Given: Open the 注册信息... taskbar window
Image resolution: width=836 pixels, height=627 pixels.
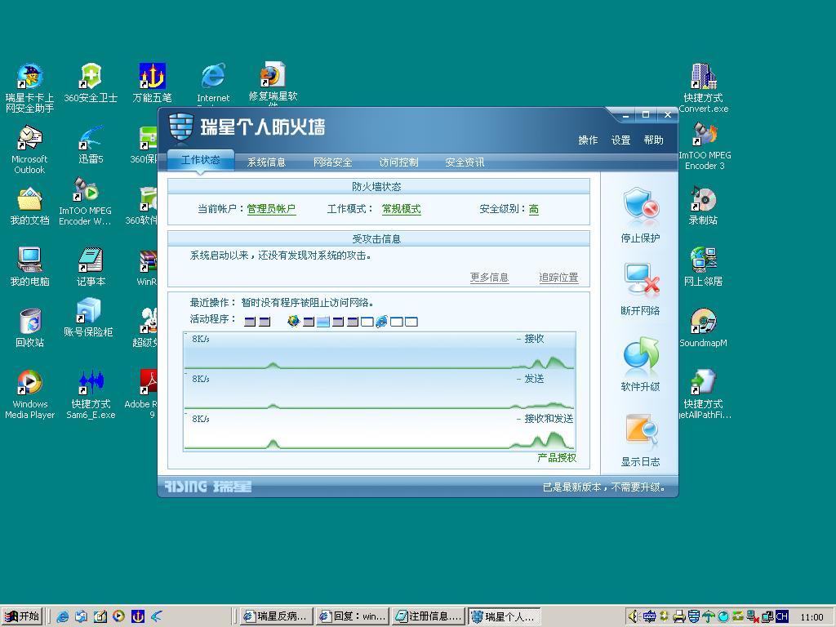Looking at the screenshot, I should tap(428, 616).
